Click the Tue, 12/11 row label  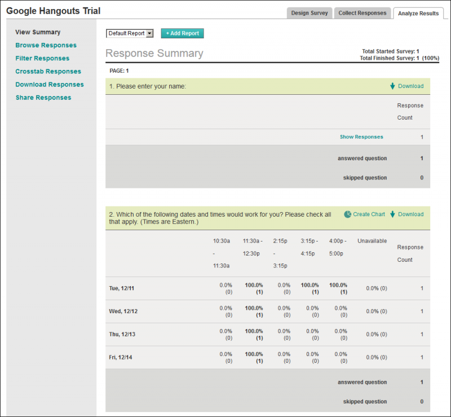pos(121,288)
